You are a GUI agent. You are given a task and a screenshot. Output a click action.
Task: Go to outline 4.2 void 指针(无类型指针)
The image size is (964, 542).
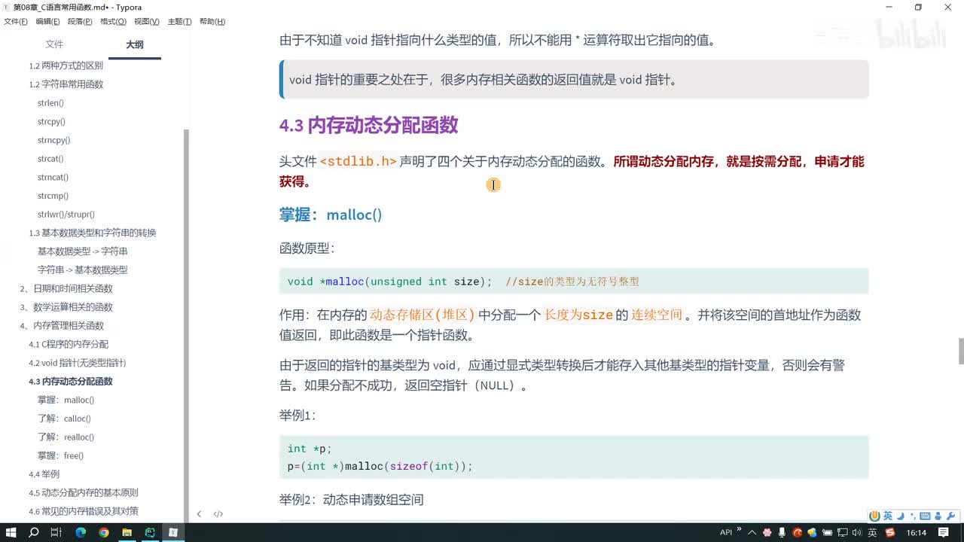coord(78,363)
